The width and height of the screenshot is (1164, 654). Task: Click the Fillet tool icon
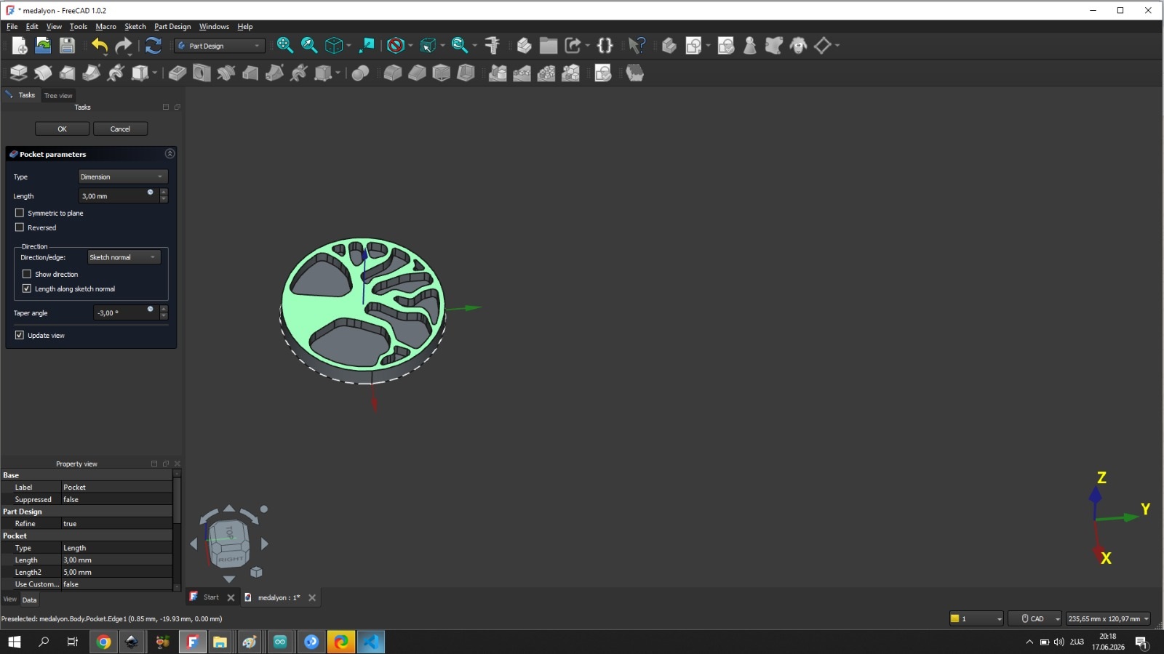[x=393, y=73]
